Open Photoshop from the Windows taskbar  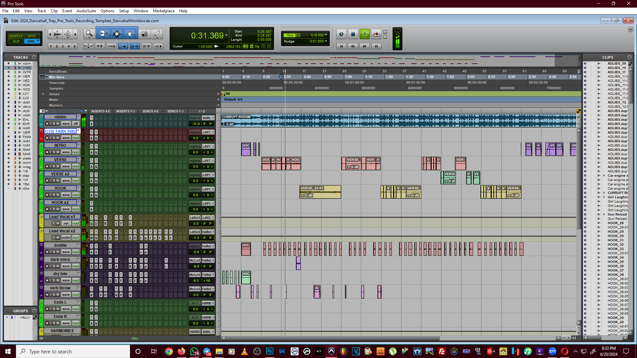[269, 351]
